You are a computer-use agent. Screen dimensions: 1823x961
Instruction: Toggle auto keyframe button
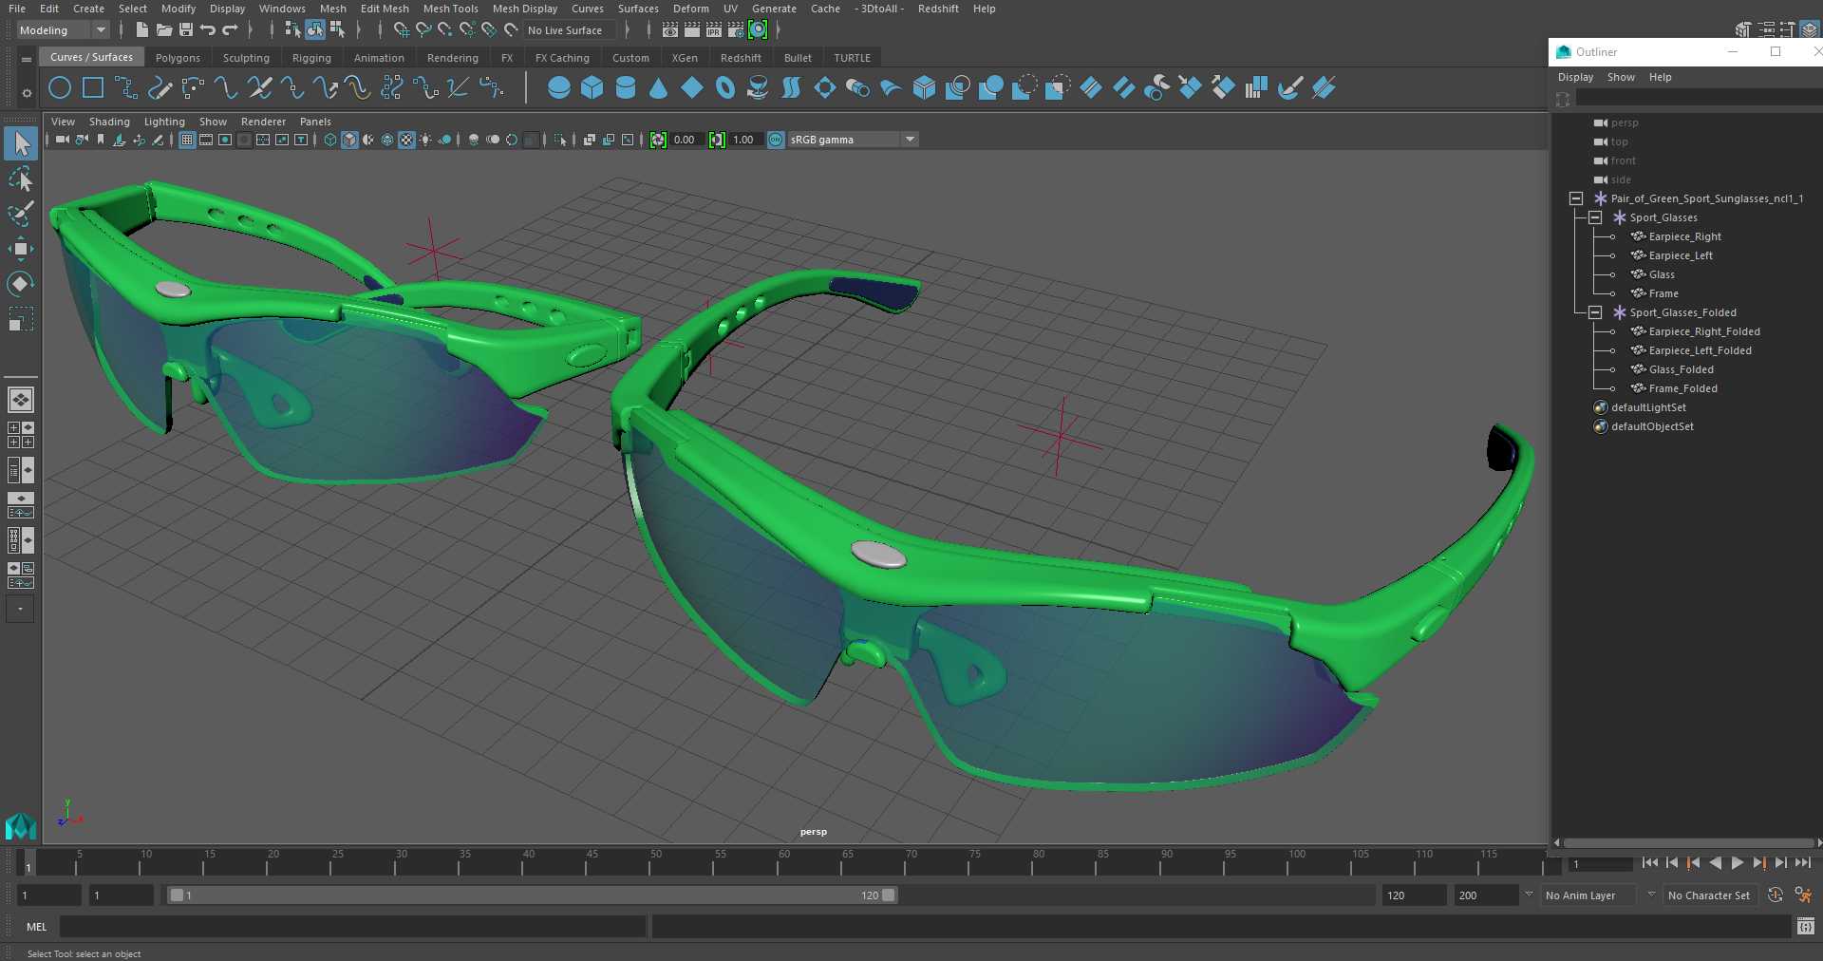pyautogui.click(x=1776, y=895)
